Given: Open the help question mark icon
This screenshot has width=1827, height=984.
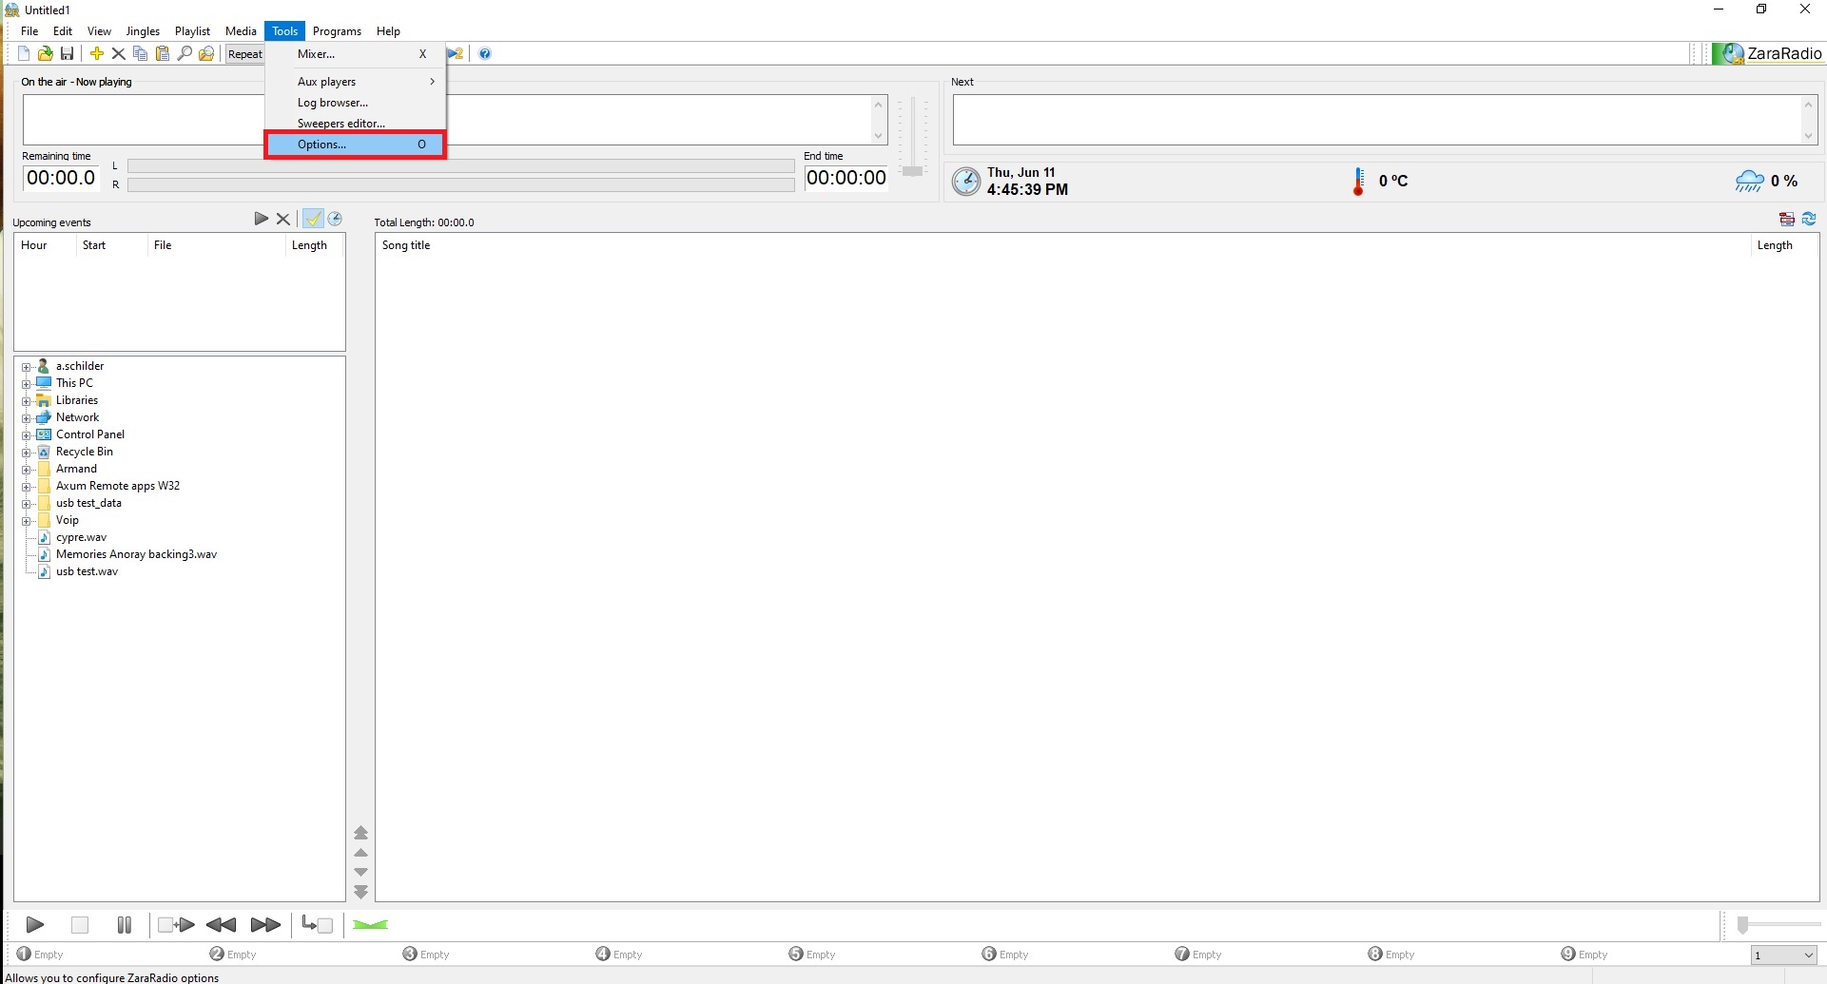Looking at the screenshot, I should point(485,54).
